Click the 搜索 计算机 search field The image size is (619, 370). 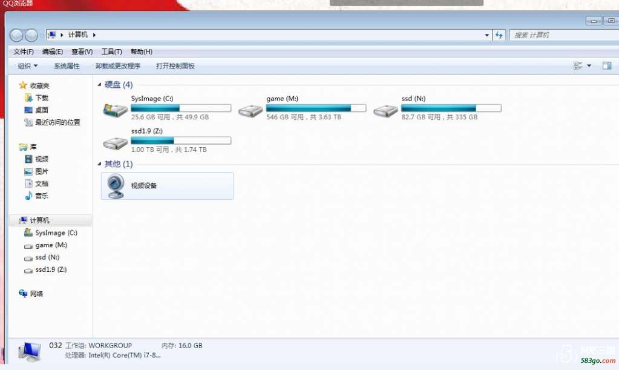coord(565,35)
